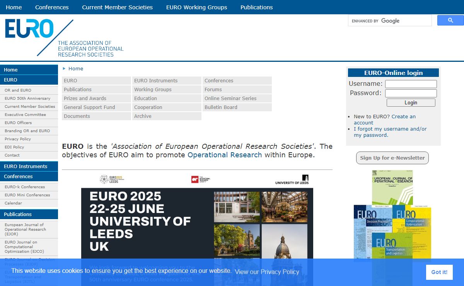This screenshot has height=286, width=464.
Task: Open OR and EURO sidebar item
Action: 29,90
